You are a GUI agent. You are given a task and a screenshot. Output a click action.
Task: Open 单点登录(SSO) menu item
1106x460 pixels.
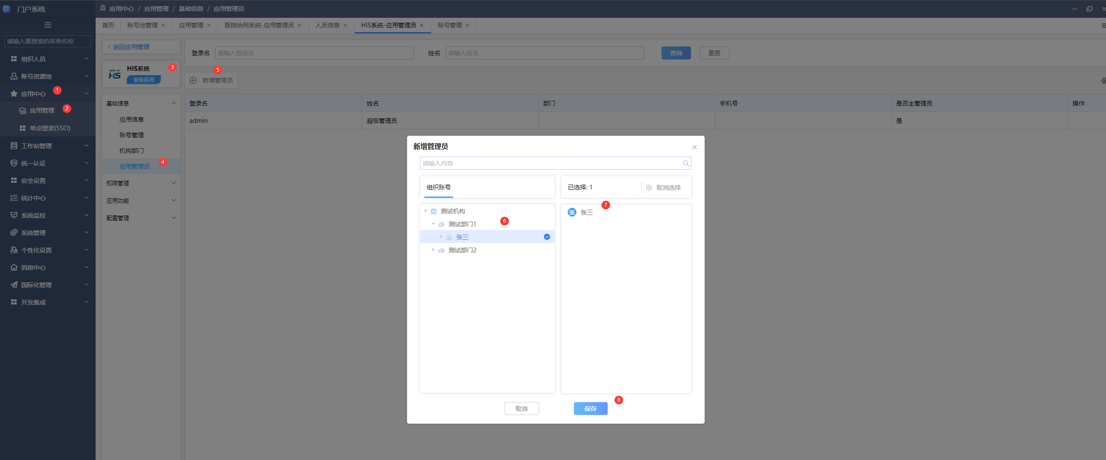50,128
